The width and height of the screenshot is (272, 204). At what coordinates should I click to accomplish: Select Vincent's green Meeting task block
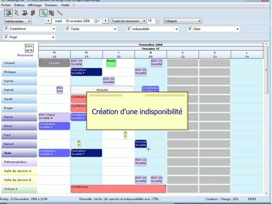(111, 63)
